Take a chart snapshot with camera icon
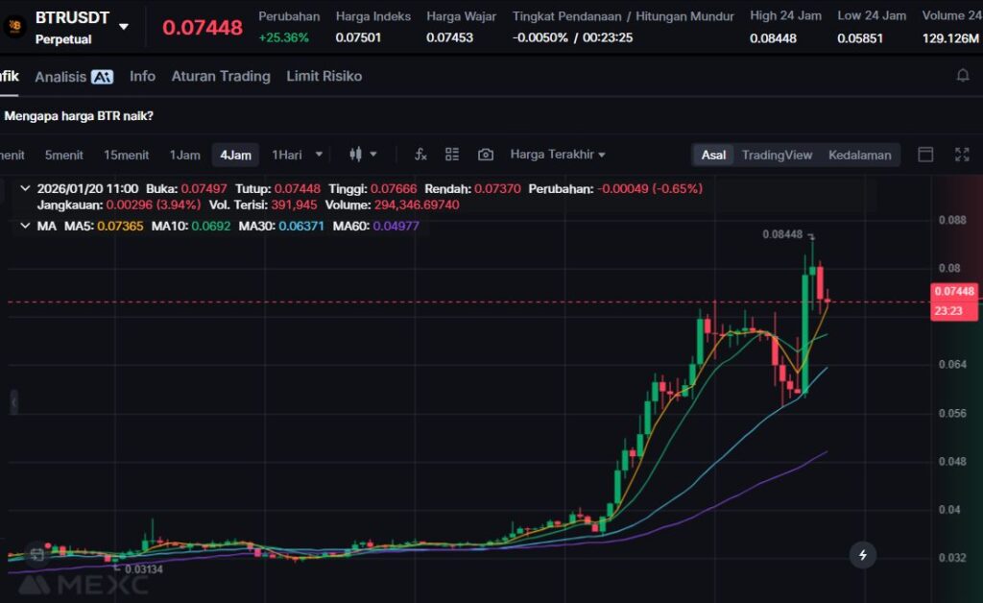Screen dimensions: 983x603 pyautogui.click(x=486, y=155)
